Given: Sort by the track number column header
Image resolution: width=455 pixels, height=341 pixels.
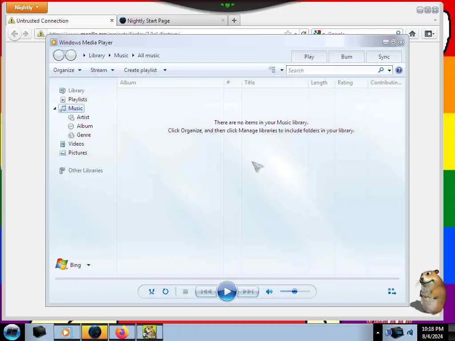Looking at the screenshot, I should click(x=232, y=83).
